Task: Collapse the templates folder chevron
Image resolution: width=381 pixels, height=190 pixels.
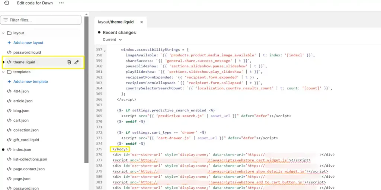Action: click(3, 72)
